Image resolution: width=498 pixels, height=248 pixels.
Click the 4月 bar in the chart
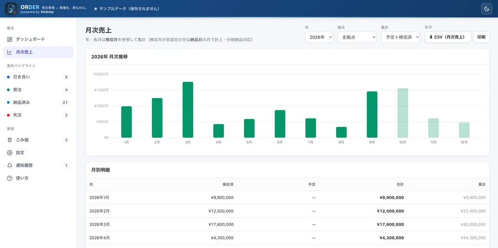tap(219, 131)
